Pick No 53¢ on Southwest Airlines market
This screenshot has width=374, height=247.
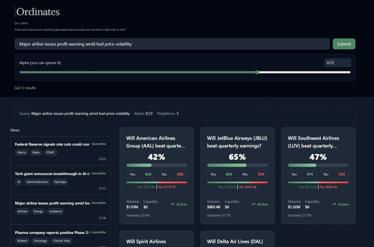334,174
